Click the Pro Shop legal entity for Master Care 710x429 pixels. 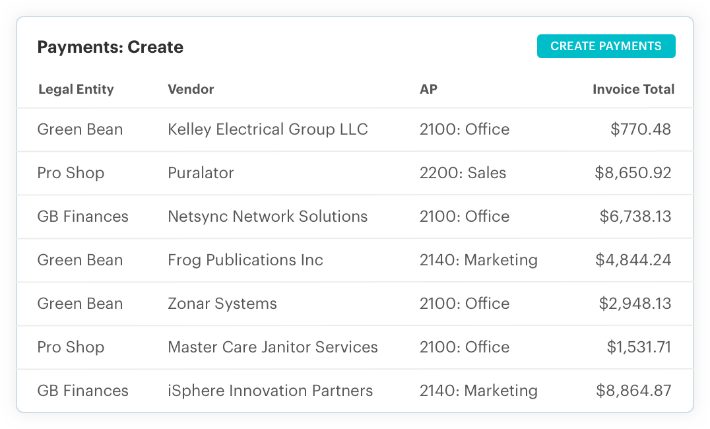(x=71, y=347)
